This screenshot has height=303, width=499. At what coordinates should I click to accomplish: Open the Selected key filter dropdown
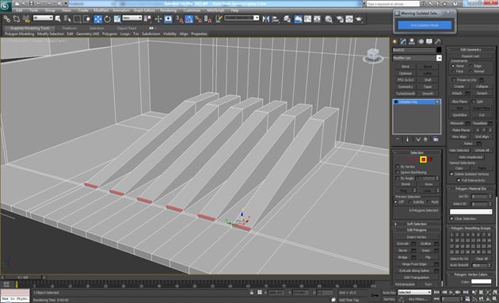pyautogui.click(x=414, y=292)
